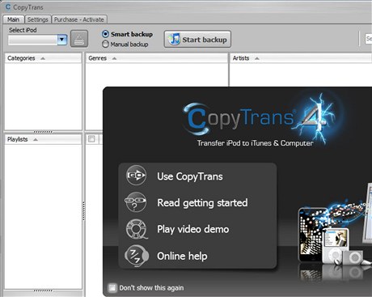Click the CopyTrans title bar logo
Screen dimensions: 372x297
click(x=8, y=6)
